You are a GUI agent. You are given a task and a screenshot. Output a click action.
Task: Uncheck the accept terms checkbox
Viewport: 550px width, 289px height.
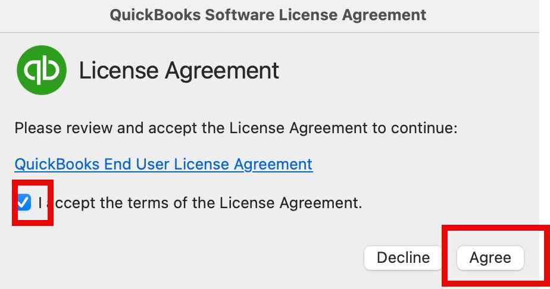tap(24, 203)
